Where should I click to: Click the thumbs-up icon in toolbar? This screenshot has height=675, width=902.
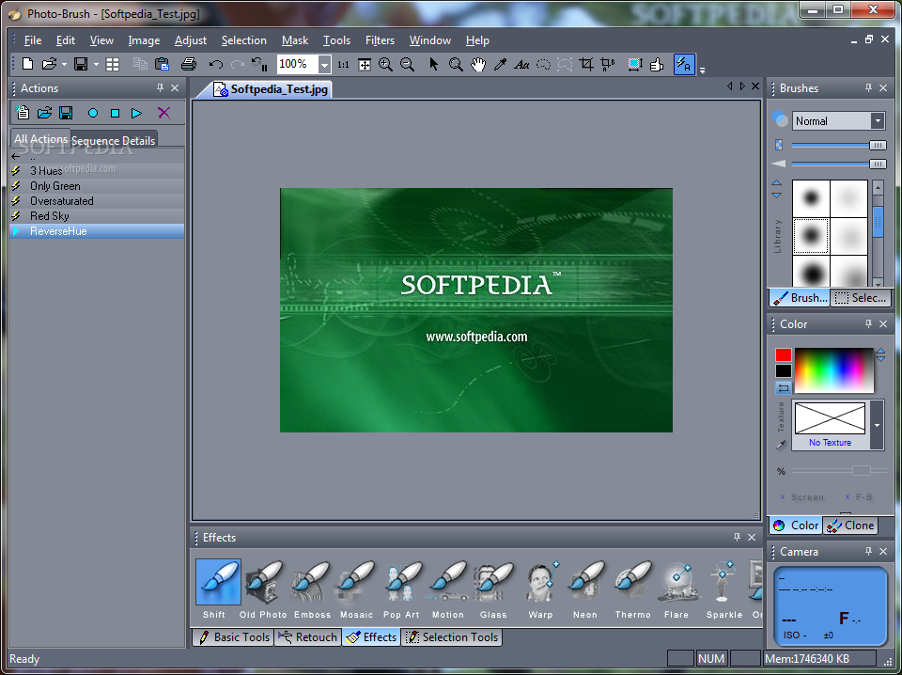click(x=657, y=64)
